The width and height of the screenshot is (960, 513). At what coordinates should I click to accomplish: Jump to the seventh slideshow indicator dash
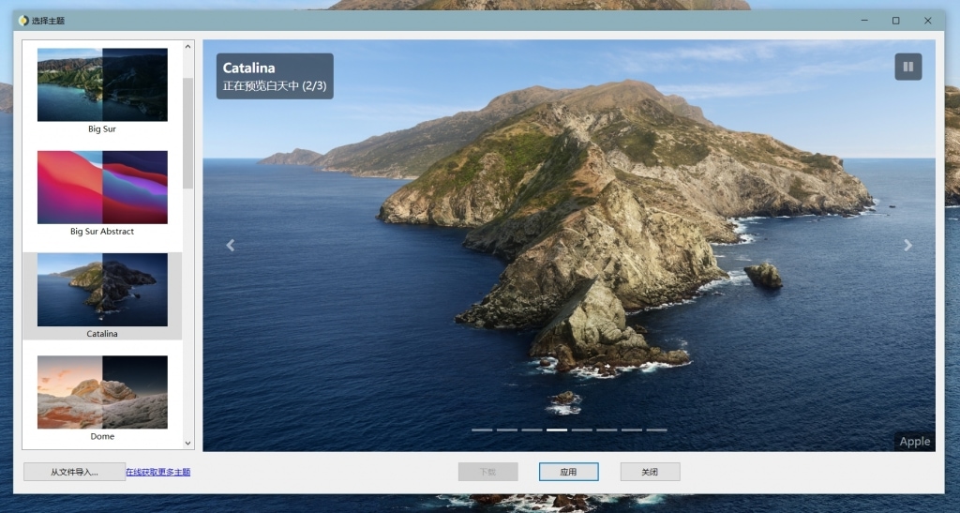click(x=632, y=430)
